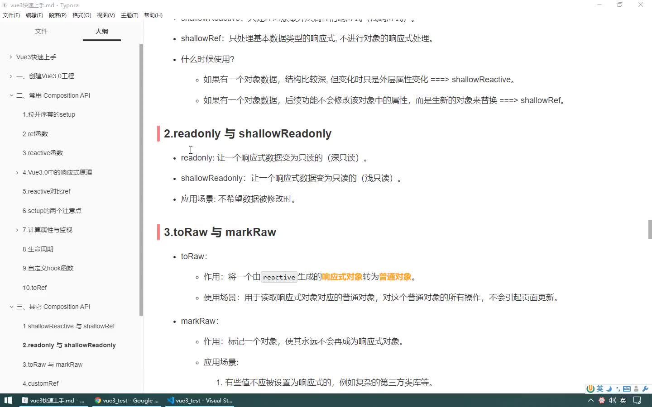
Task: Click the markRaw: bullet line
Action: (200, 321)
